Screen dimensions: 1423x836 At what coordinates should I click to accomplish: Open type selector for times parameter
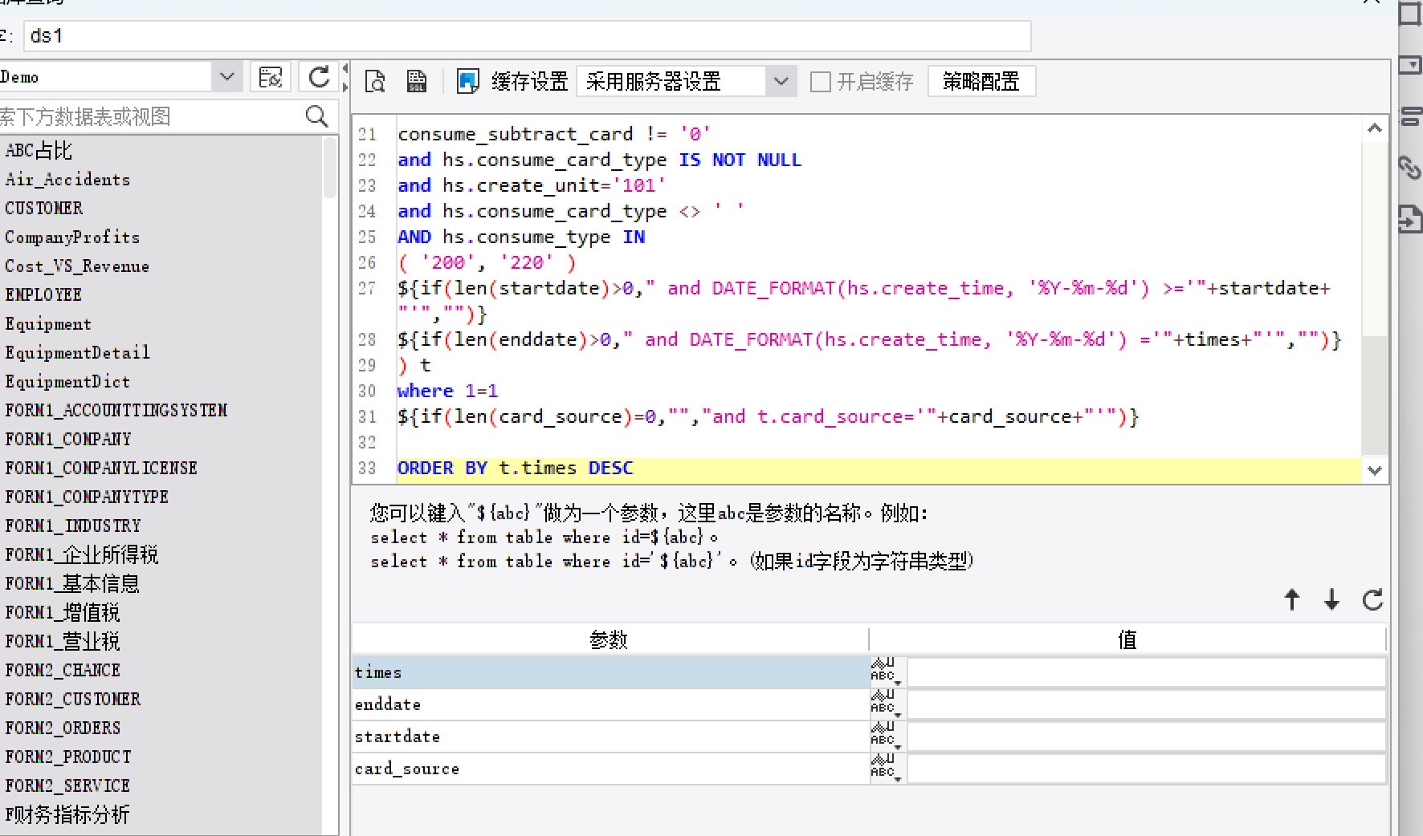pos(887,672)
